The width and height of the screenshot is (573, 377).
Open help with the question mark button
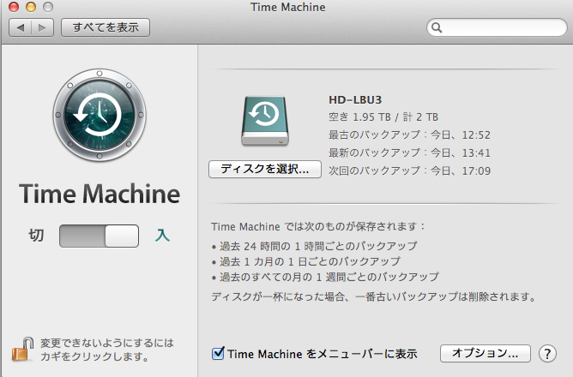(547, 354)
